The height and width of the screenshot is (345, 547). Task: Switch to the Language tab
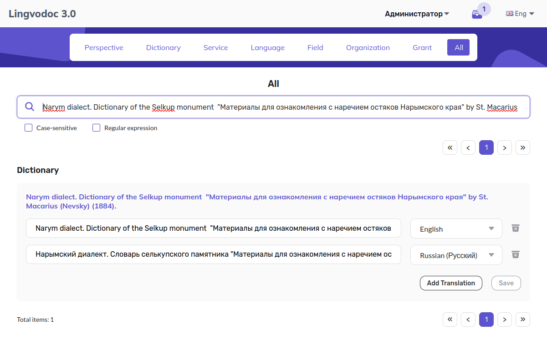[267, 47]
